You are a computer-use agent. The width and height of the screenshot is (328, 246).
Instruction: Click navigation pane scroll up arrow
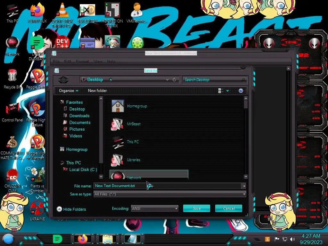(x=101, y=98)
